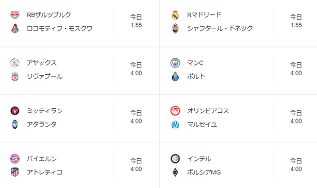
Task: Click the Atletico Madrid crest
Action: (x=15, y=172)
